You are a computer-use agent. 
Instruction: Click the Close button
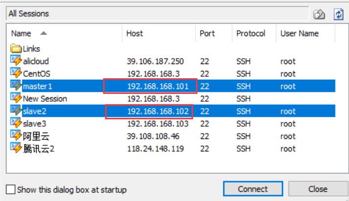point(318,189)
